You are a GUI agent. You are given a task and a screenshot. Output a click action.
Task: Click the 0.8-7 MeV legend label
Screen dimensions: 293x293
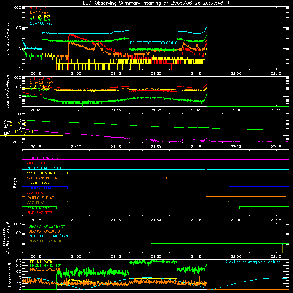coord(40,86)
